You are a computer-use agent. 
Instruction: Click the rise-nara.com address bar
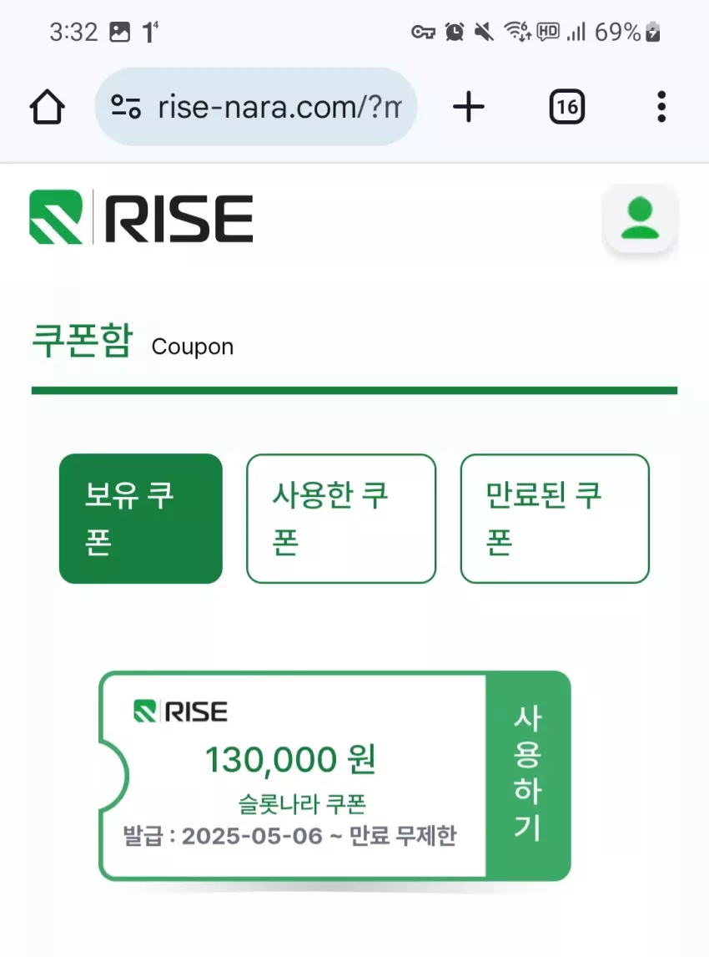pos(256,107)
